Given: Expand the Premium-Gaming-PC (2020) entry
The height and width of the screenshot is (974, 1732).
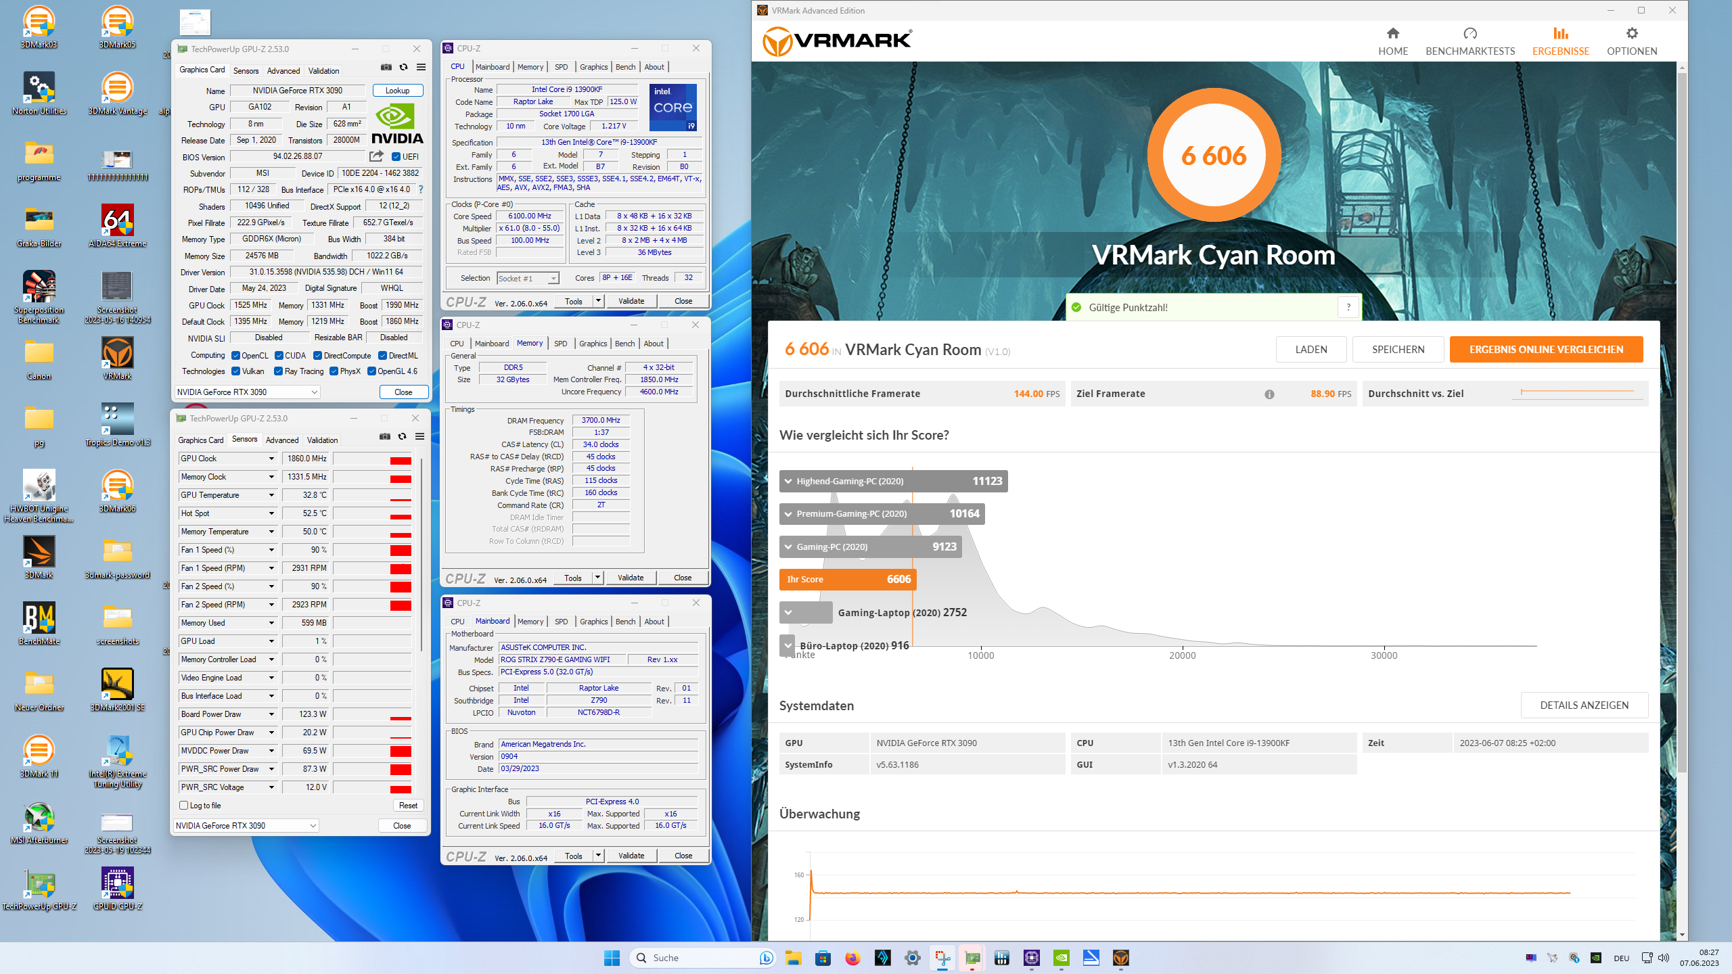Looking at the screenshot, I should 788,513.
